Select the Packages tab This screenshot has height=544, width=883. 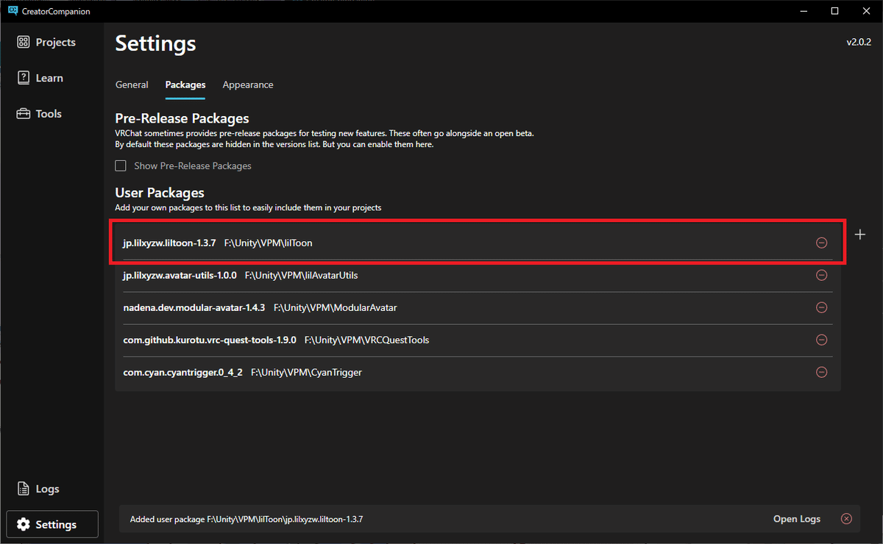pos(185,85)
